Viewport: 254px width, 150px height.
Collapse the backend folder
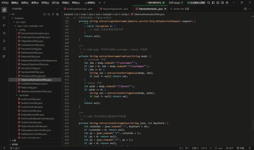pos(12,18)
